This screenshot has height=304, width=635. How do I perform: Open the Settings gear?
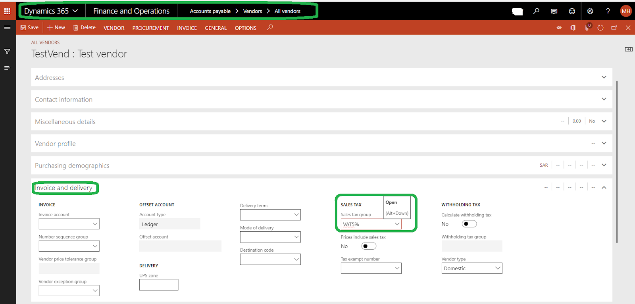590,11
